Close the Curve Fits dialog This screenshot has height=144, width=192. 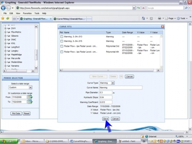tap(162, 26)
